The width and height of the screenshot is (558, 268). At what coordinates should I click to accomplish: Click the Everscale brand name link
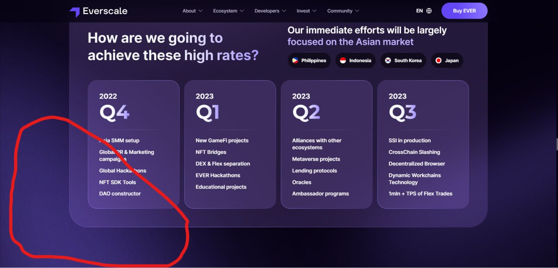(105, 11)
